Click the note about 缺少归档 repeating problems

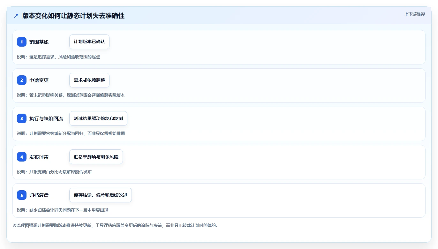coord(63,210)
